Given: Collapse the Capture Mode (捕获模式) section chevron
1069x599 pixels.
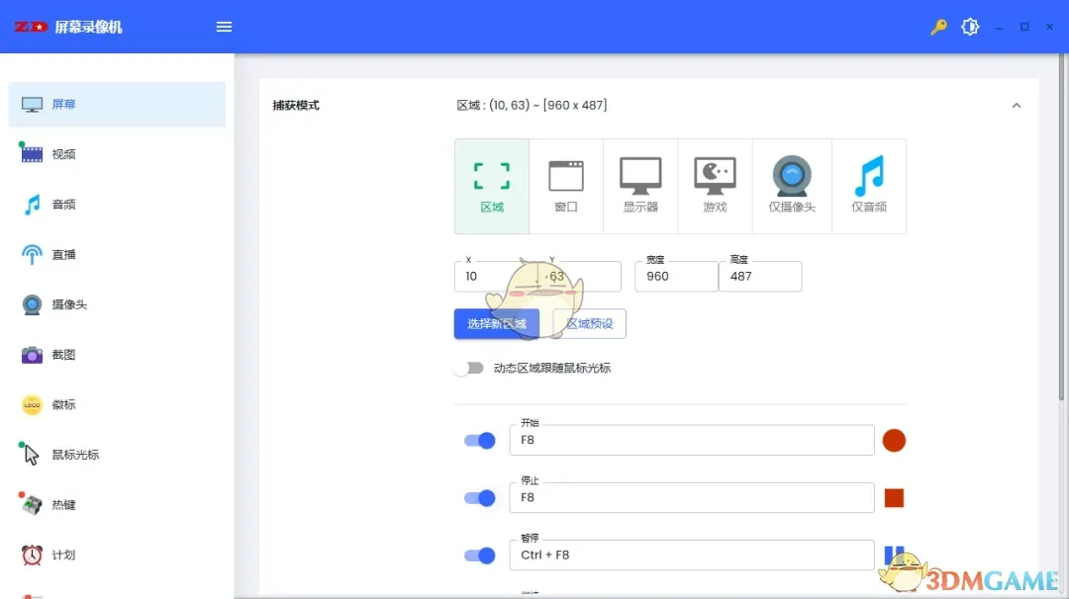Looking at the screenshot, I should coord(1016,106).
